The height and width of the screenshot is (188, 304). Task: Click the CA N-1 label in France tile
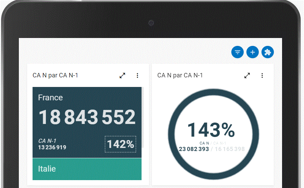(47, 141)
